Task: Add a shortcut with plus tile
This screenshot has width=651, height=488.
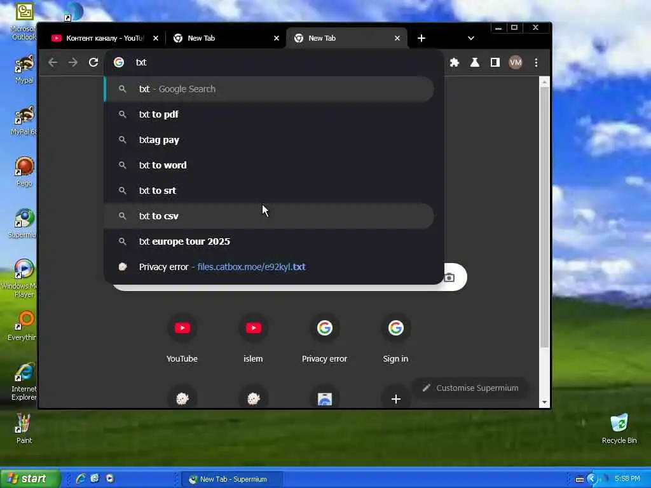Action: point(395,399)
